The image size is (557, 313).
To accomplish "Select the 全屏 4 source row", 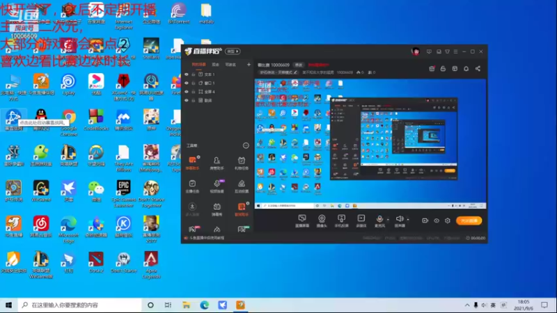I will [218, 92].
